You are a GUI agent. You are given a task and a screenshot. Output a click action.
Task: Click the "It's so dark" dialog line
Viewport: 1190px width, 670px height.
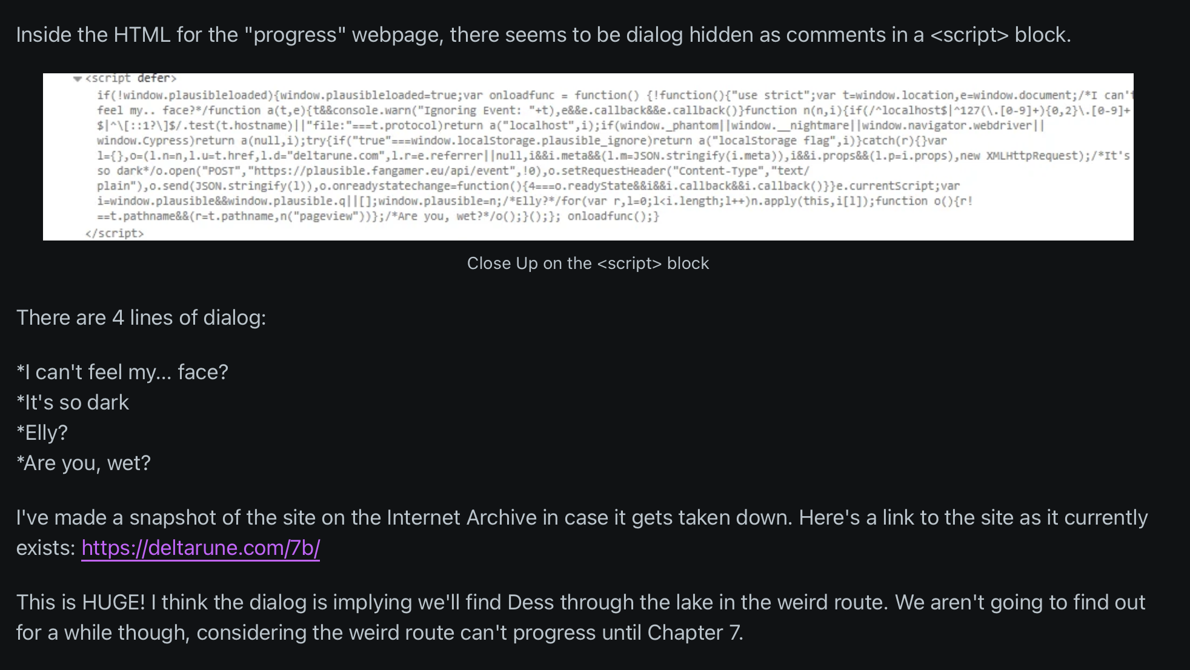click(73, 402)
